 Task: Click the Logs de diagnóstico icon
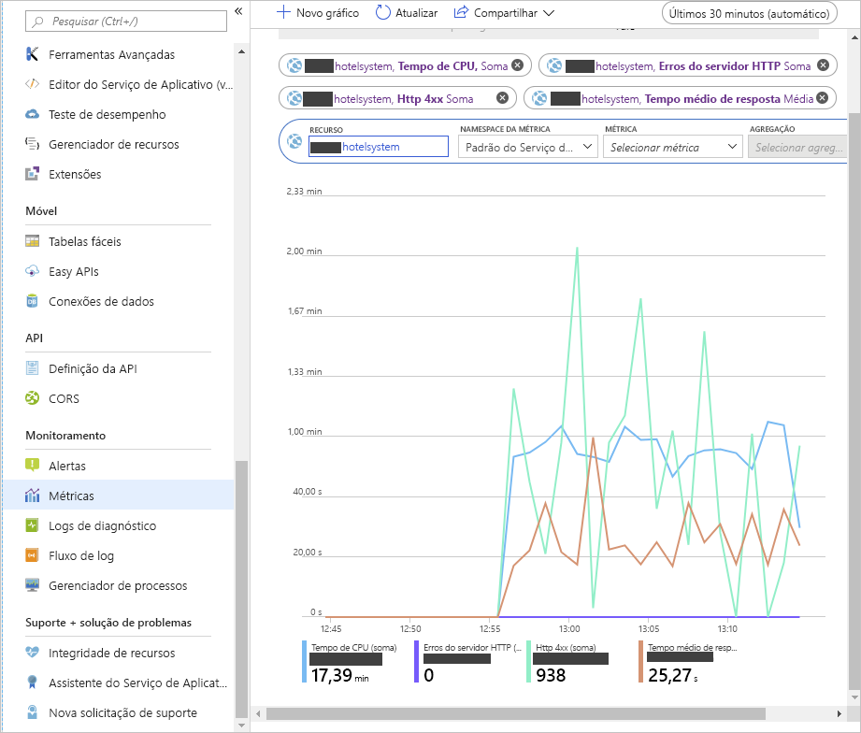coord(33,525)
